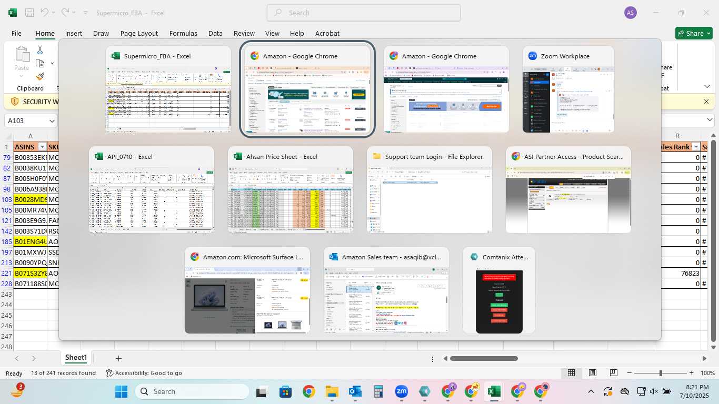Screen dimensions: 719x404
Task: Switch to the Review tab
Action: (x=244, y=33)
